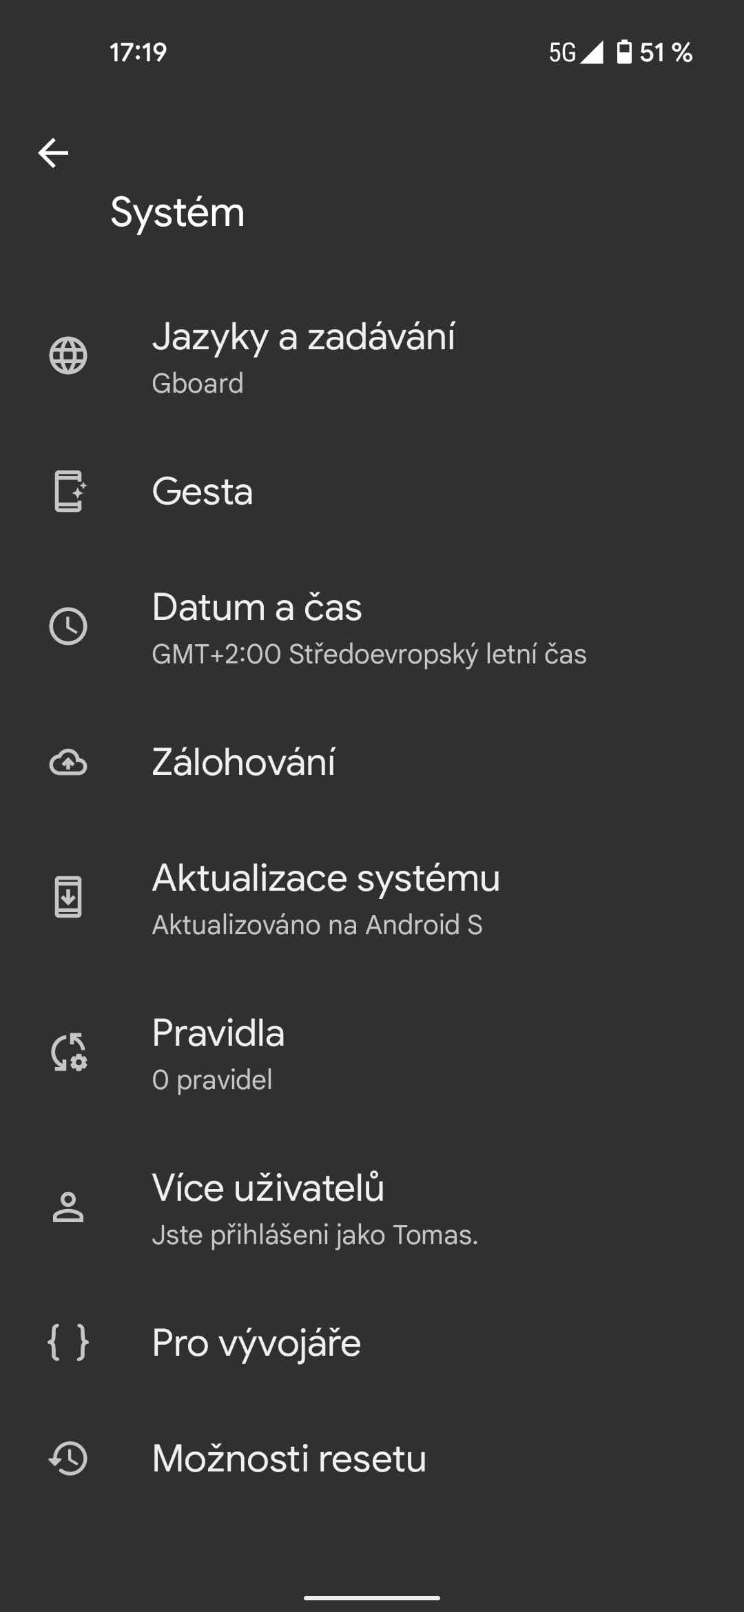The height and width of the screenshot is (1612, 744).
Task: Select Zálohování entry
Action: tap(244, 763)
